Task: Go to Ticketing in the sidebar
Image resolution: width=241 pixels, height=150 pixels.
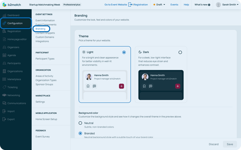Action: click(x=12, y=87)
